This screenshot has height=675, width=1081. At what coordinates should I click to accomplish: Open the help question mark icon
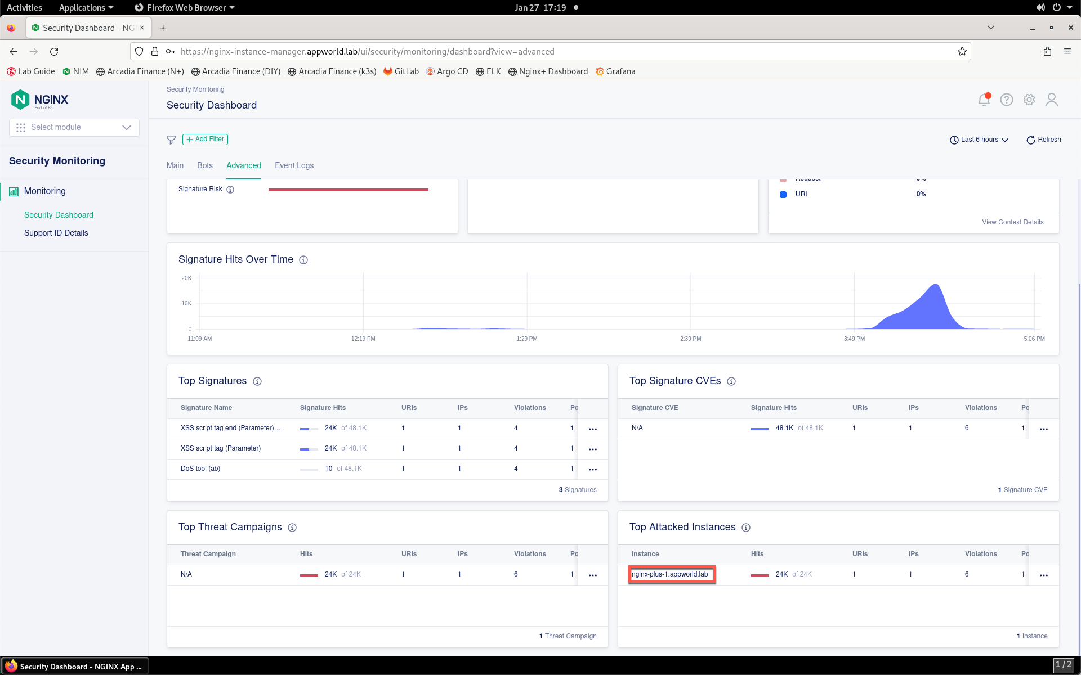pyautogui.click(x=1007, y=100)
